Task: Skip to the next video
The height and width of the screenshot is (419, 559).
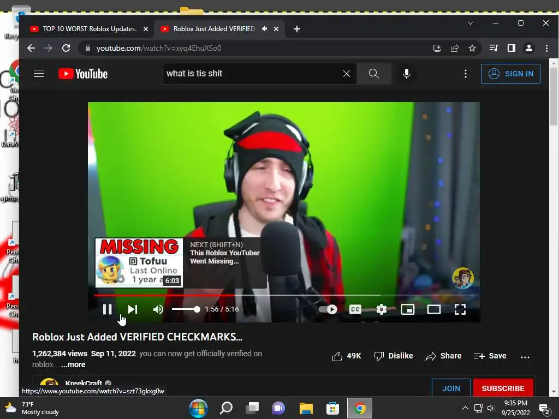Action: pyautogui.click(x=133, y=309)
